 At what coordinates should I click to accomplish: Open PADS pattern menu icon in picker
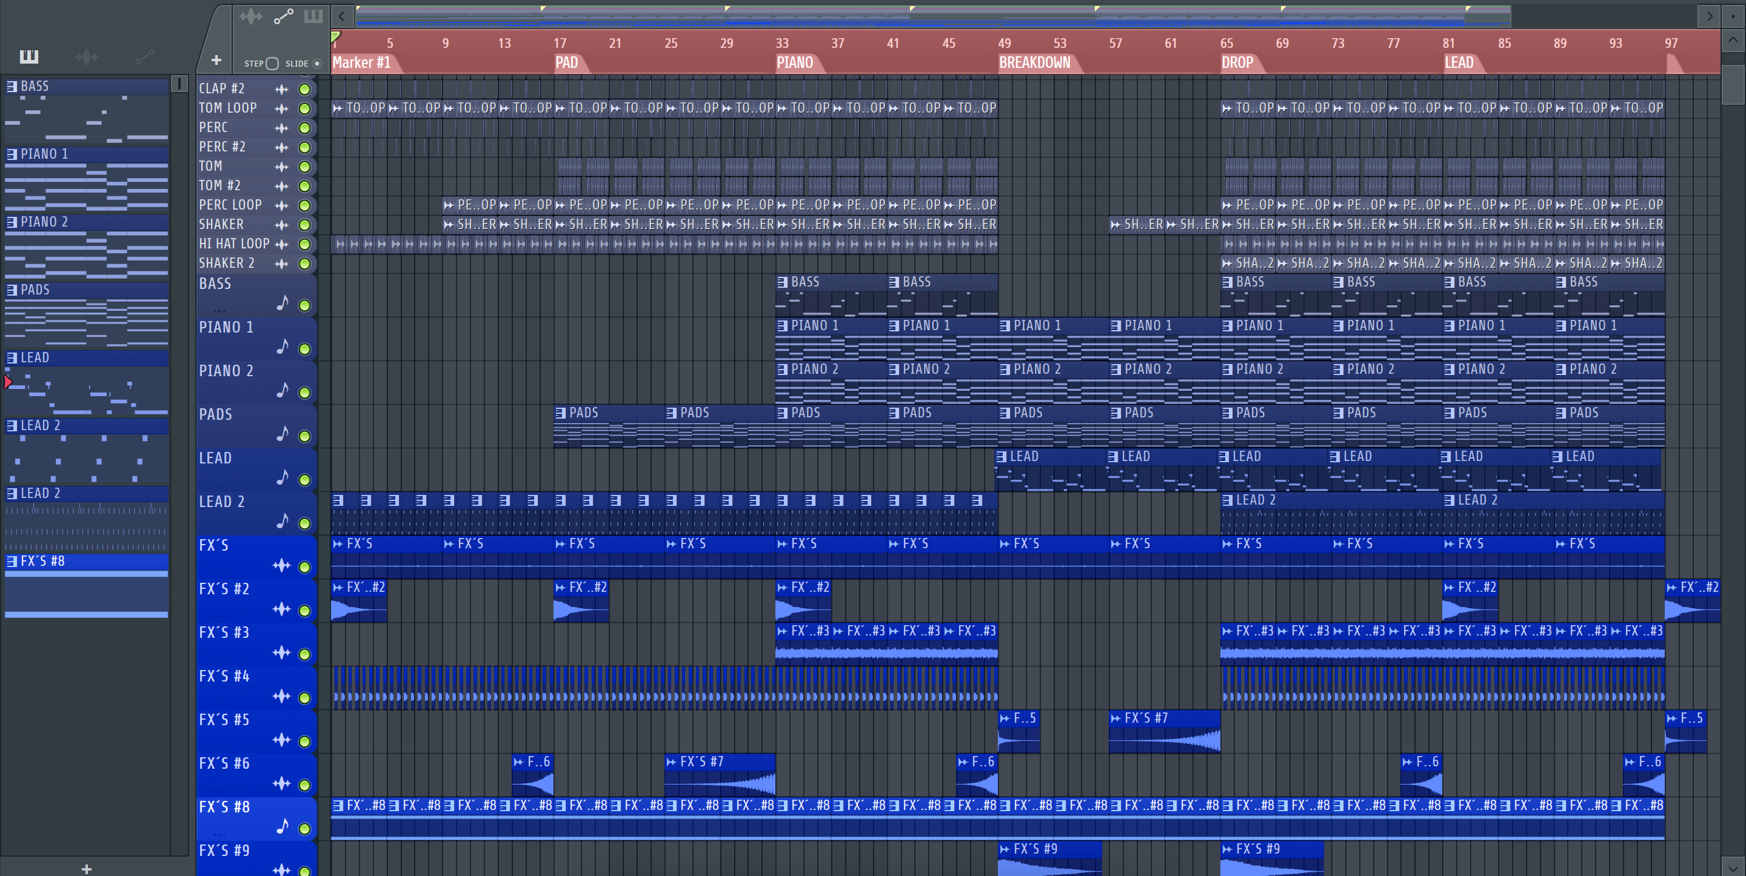pyautogui.click(x=12, y=290)
